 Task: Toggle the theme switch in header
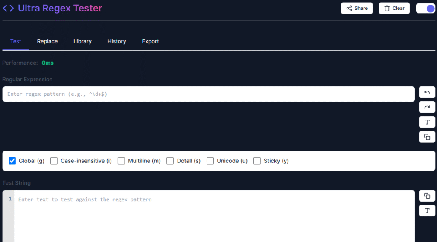(425, 9)
